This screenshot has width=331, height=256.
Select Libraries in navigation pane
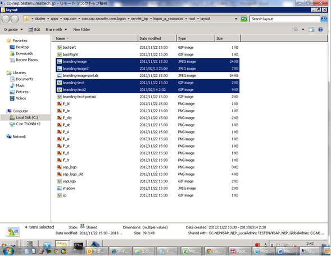(19, 73)
